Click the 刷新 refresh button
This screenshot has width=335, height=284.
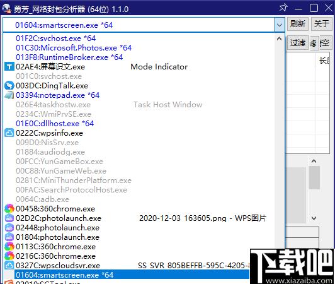click(x=298, y=23)
